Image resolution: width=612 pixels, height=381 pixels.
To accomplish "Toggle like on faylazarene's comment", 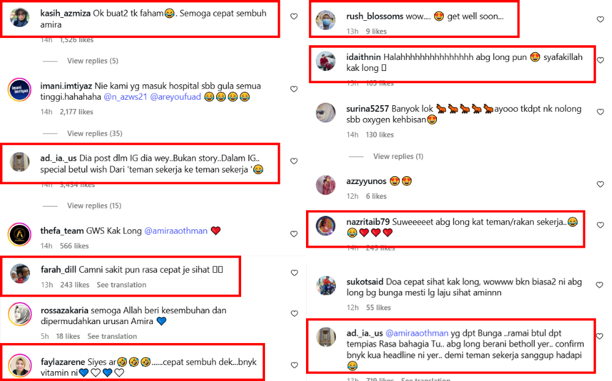I will click(x=294, y=365).
